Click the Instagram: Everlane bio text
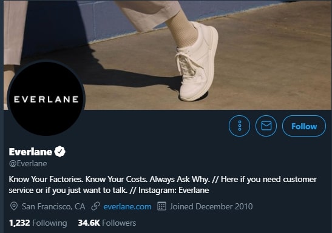 pos(174,191)
